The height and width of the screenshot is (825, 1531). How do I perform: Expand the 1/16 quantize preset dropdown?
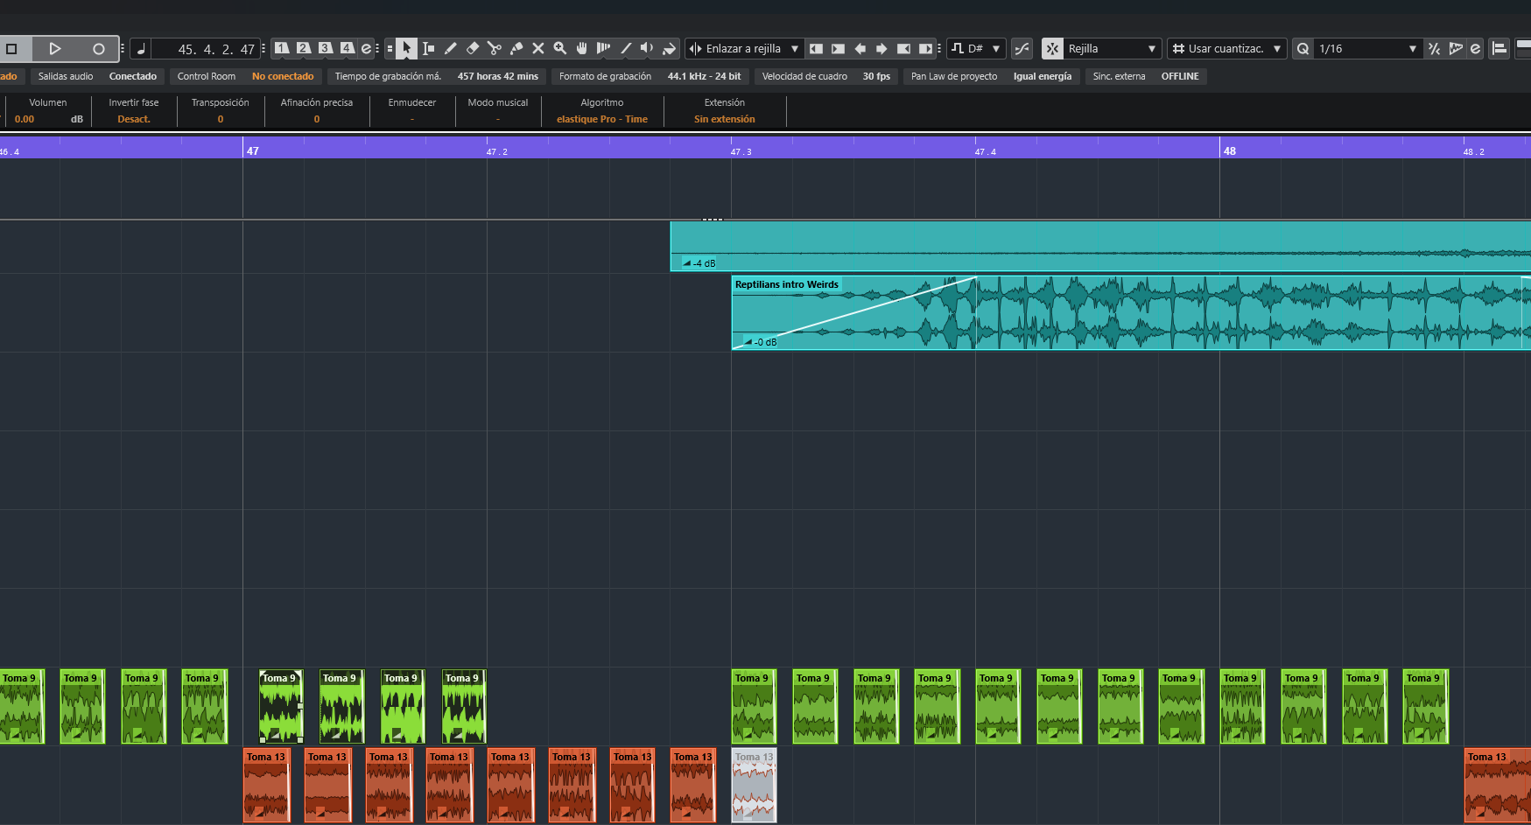[x=1367, y=49]
